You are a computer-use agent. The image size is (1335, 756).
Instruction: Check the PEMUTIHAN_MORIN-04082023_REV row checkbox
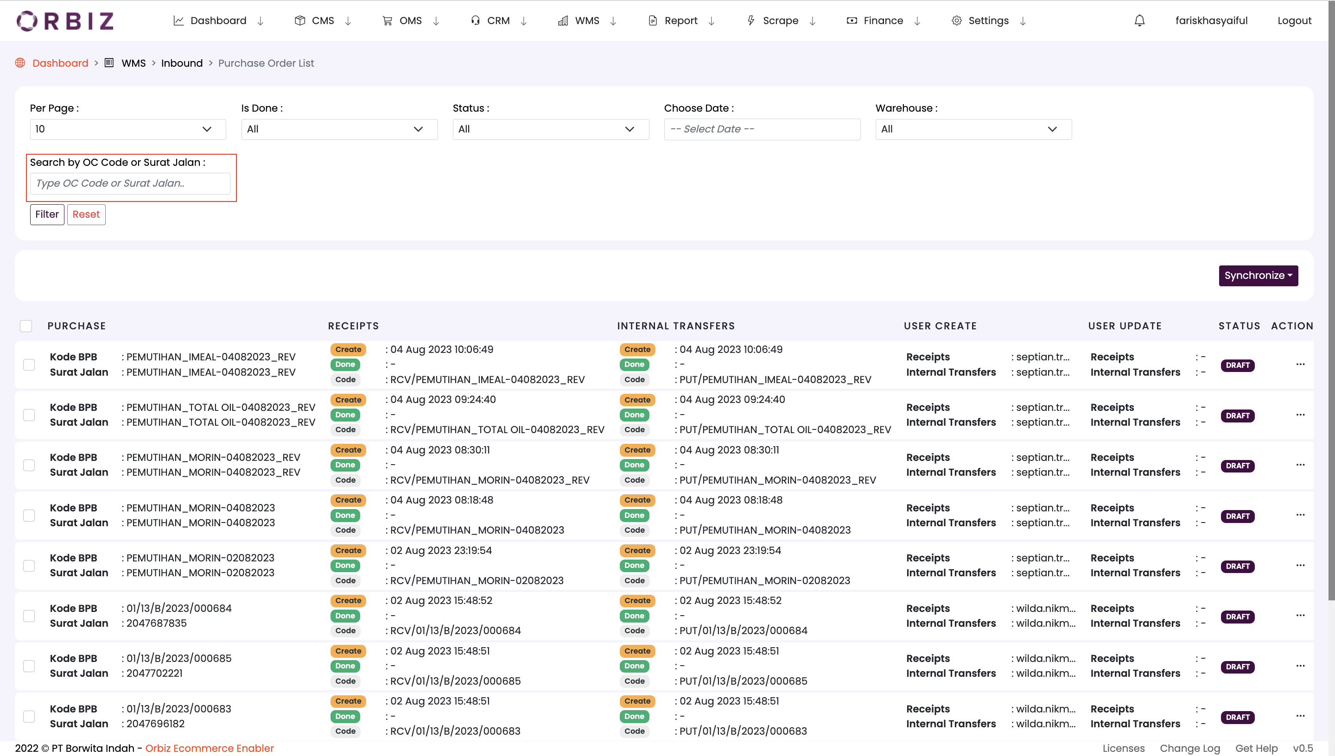coord(29,465)
